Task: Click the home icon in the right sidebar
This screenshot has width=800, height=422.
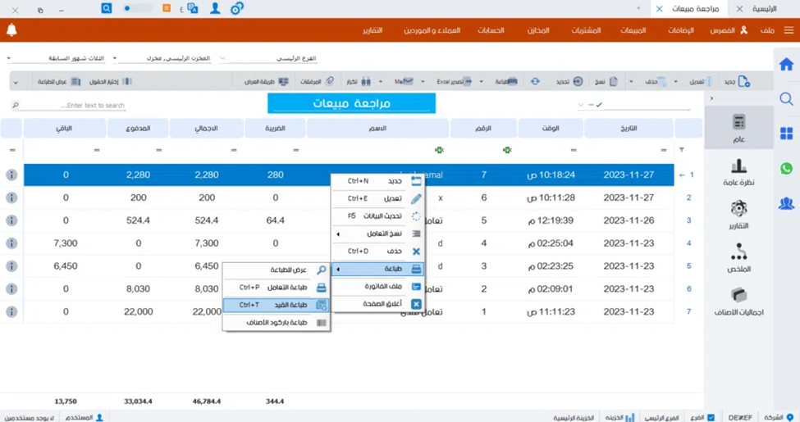Action: (x=786, y=65)
